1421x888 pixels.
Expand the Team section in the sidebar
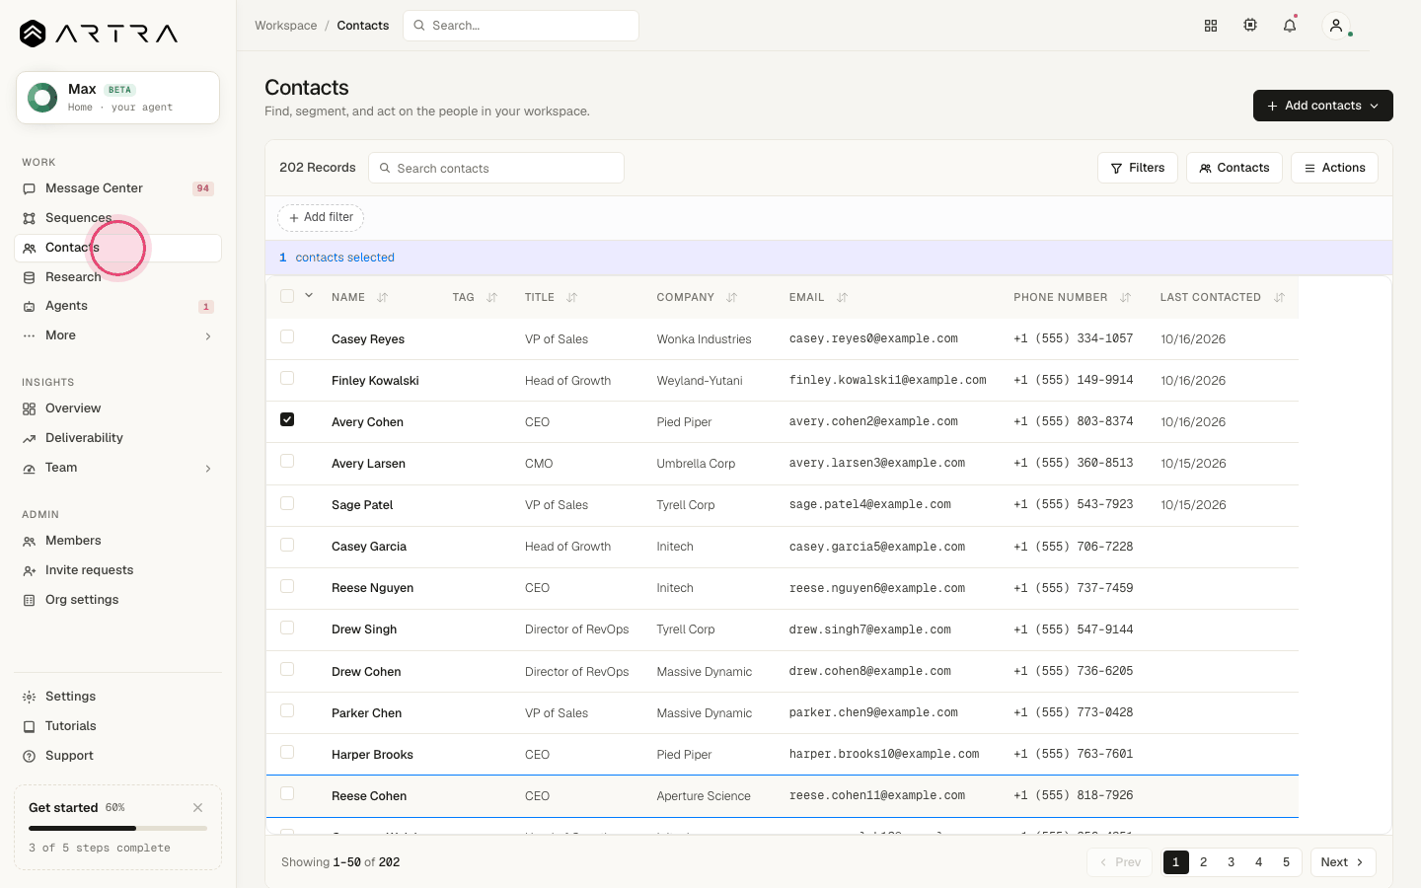(x=117, y=468)
